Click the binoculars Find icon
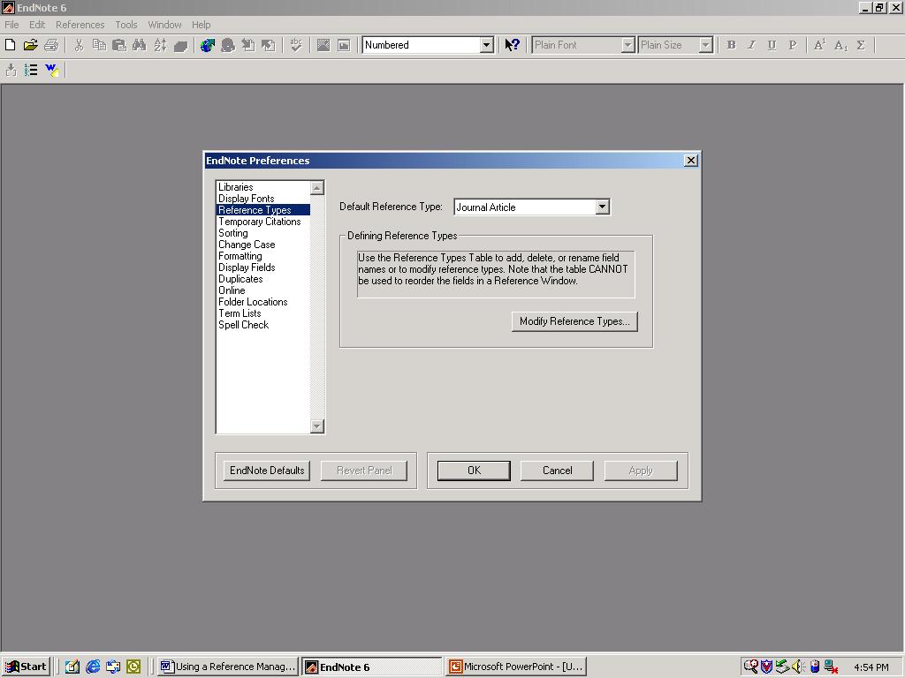The width and height of the screenshot is (905, 678). (139, 45)
